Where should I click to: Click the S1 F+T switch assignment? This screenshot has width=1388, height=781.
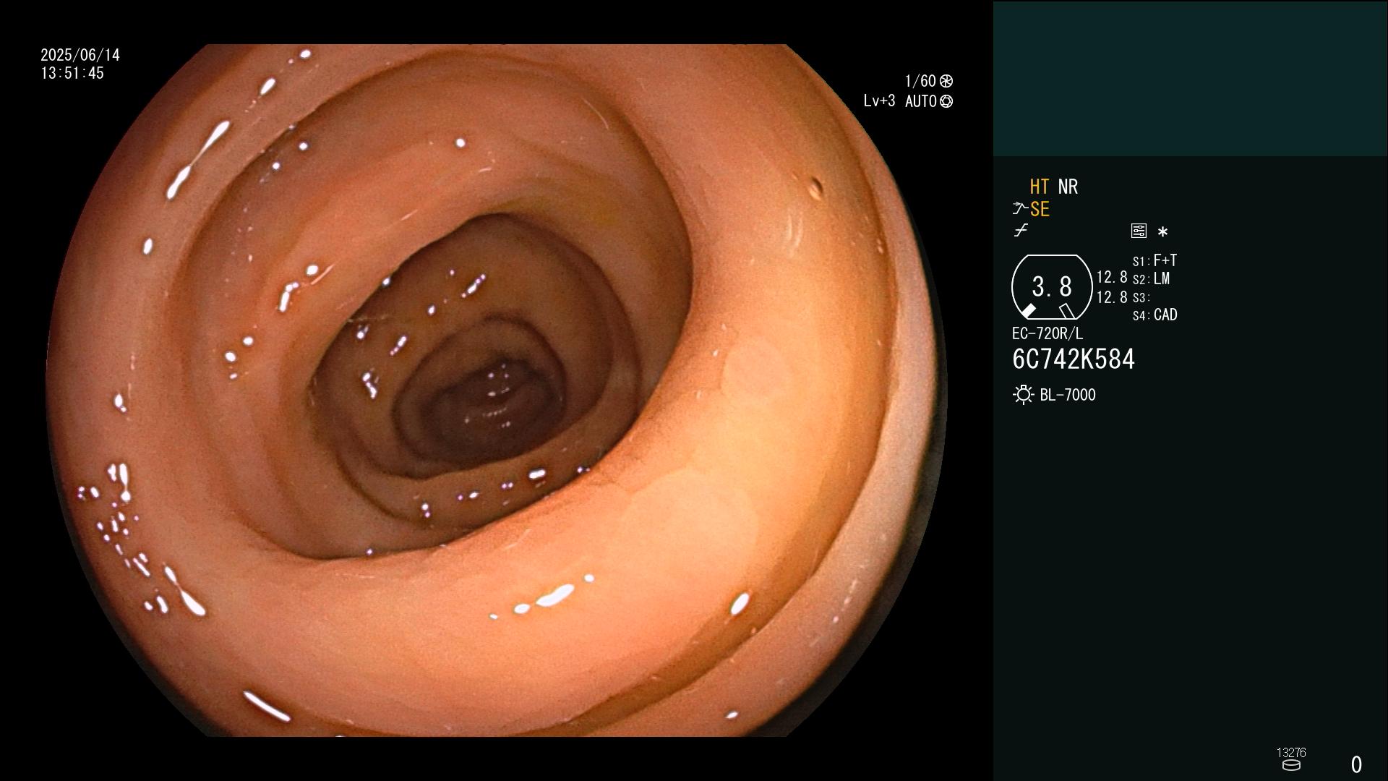(x=1155, y=260)
